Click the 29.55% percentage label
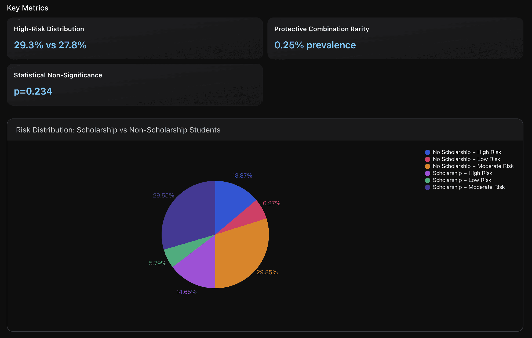The image size is (532, 338). 163,195
